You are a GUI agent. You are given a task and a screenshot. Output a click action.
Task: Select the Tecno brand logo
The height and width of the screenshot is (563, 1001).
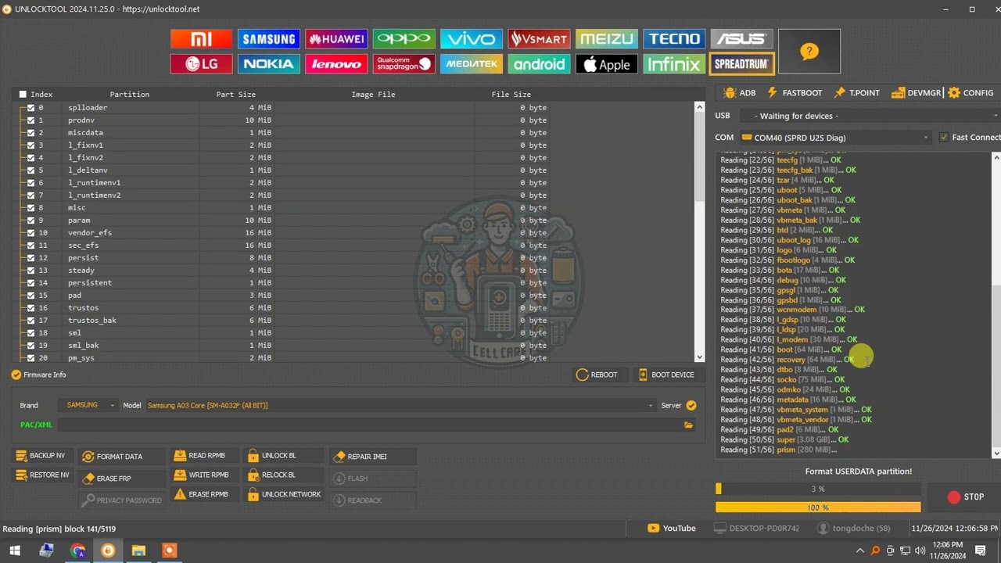674,39
